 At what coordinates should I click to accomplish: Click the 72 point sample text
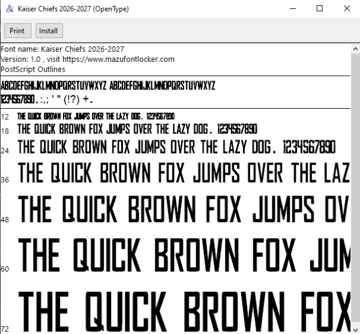[x=184, y=311]
